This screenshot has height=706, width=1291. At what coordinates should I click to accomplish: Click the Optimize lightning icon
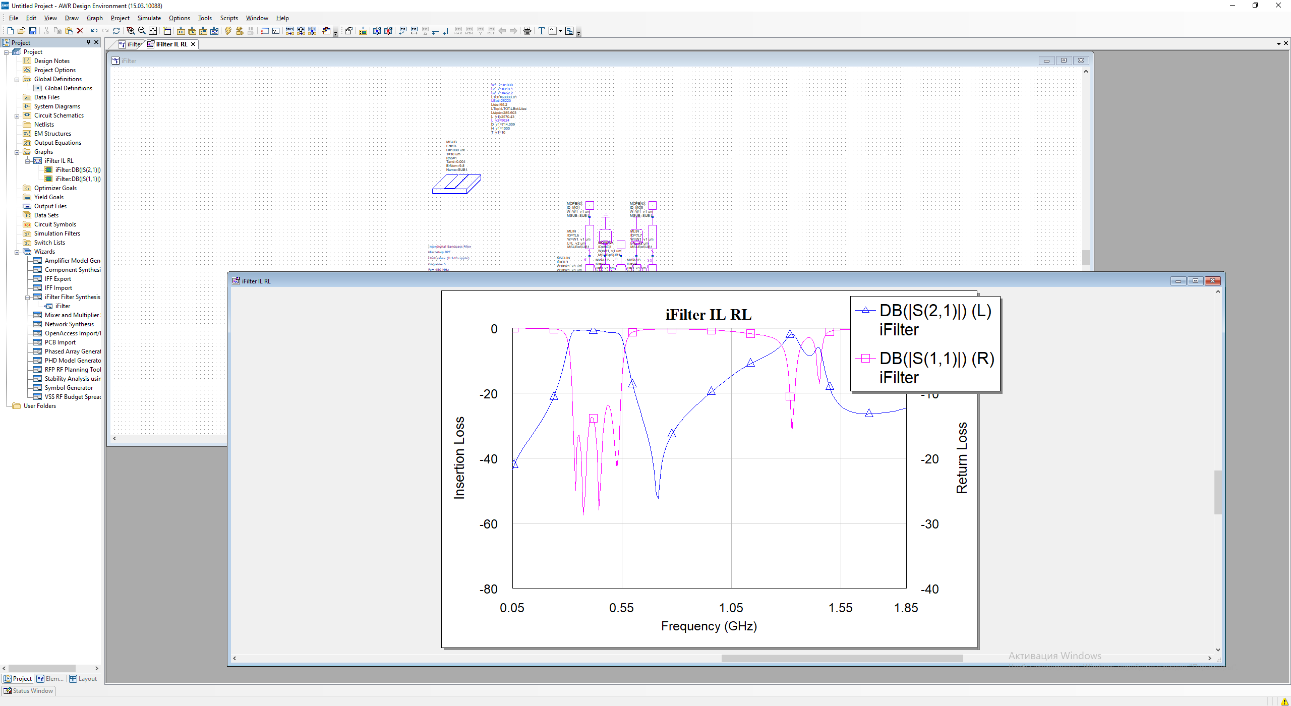click(x=240, y=31)
